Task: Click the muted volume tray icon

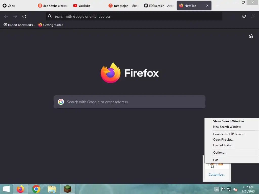Action: point(235,189)
